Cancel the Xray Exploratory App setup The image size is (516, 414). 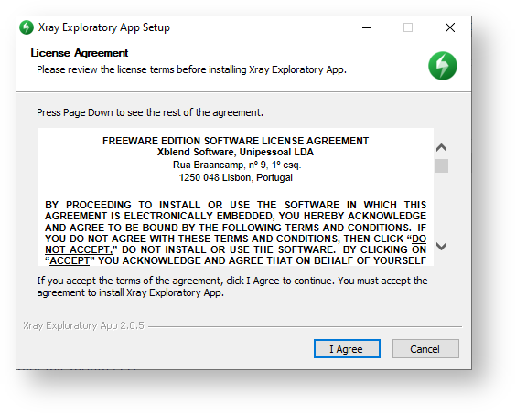click(x=425, y=348)
